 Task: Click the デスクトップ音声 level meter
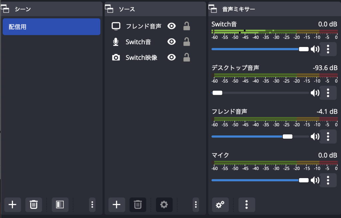[274, 76]
